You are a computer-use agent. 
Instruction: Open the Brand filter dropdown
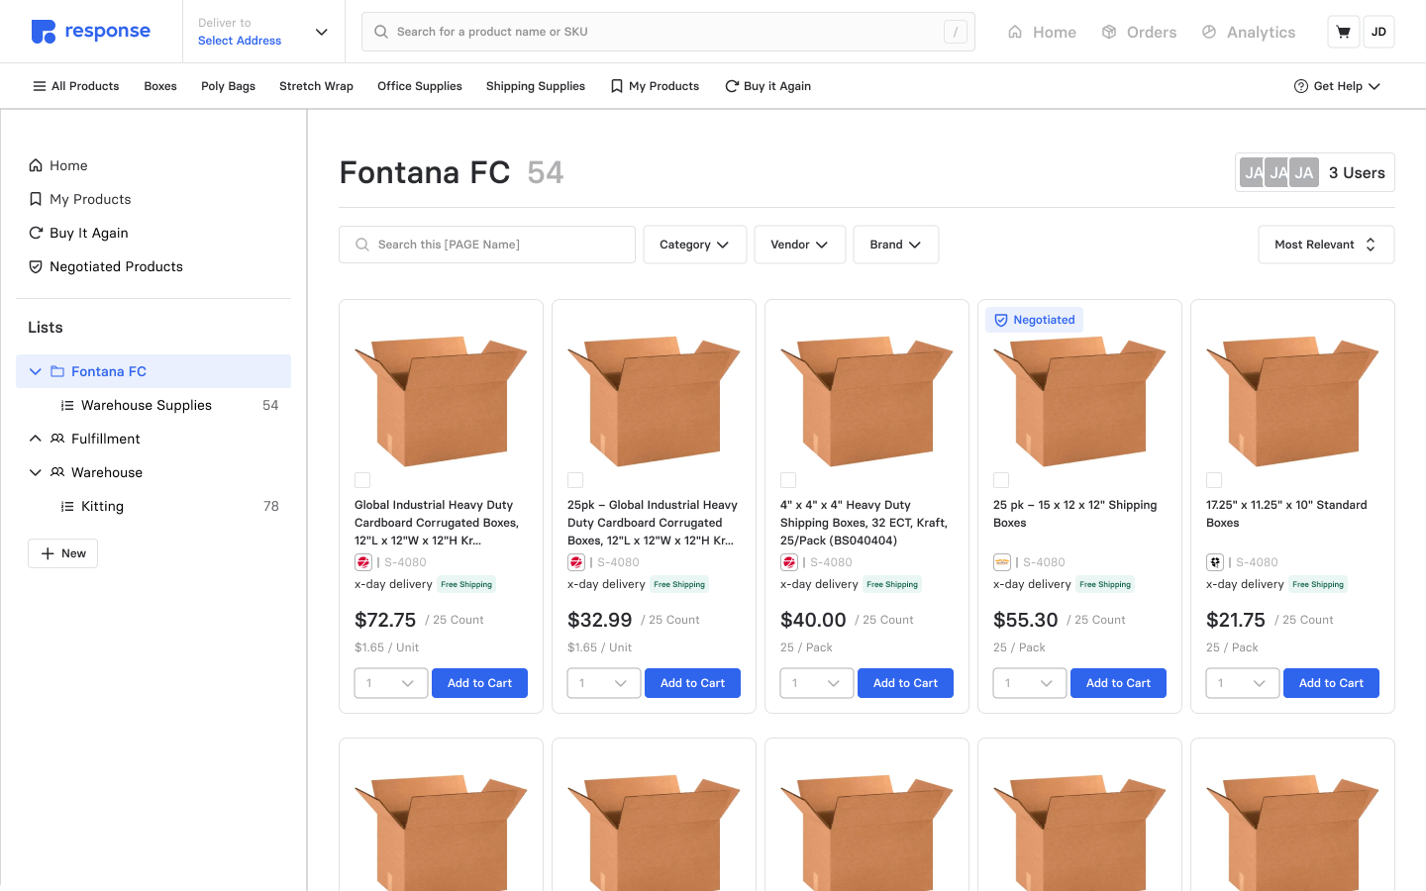[896, 245]
